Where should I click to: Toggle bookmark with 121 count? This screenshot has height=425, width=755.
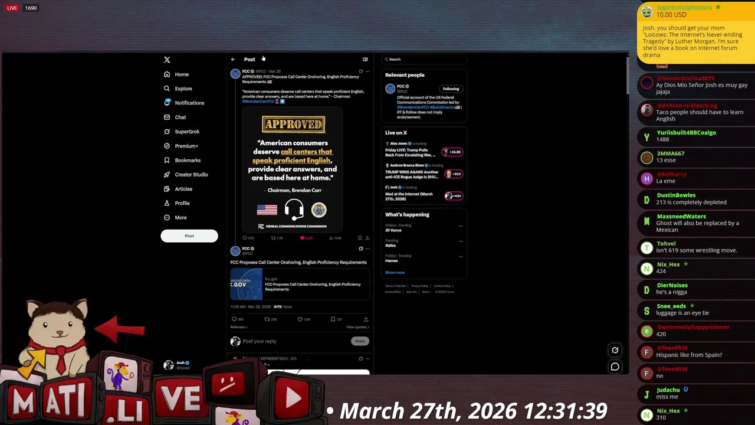pos(336,319)
